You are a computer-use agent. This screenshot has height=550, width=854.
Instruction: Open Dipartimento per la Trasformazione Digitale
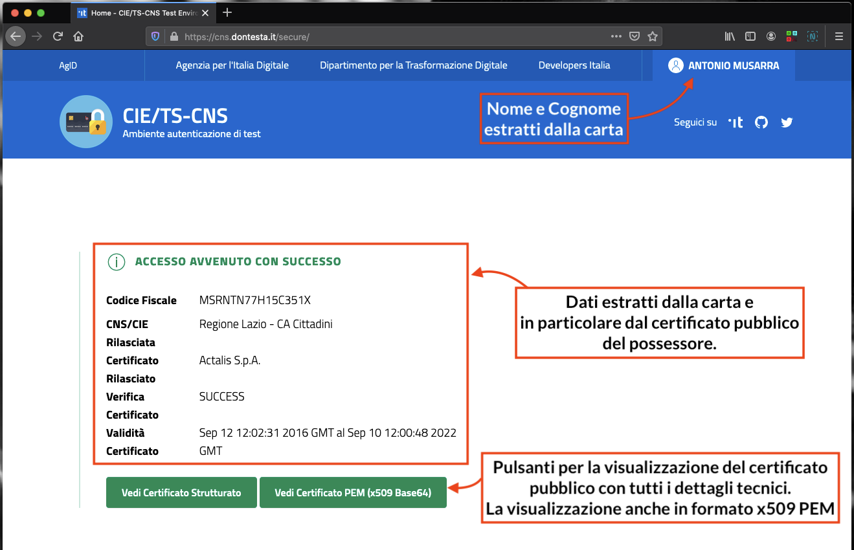[x=414, y=65]
